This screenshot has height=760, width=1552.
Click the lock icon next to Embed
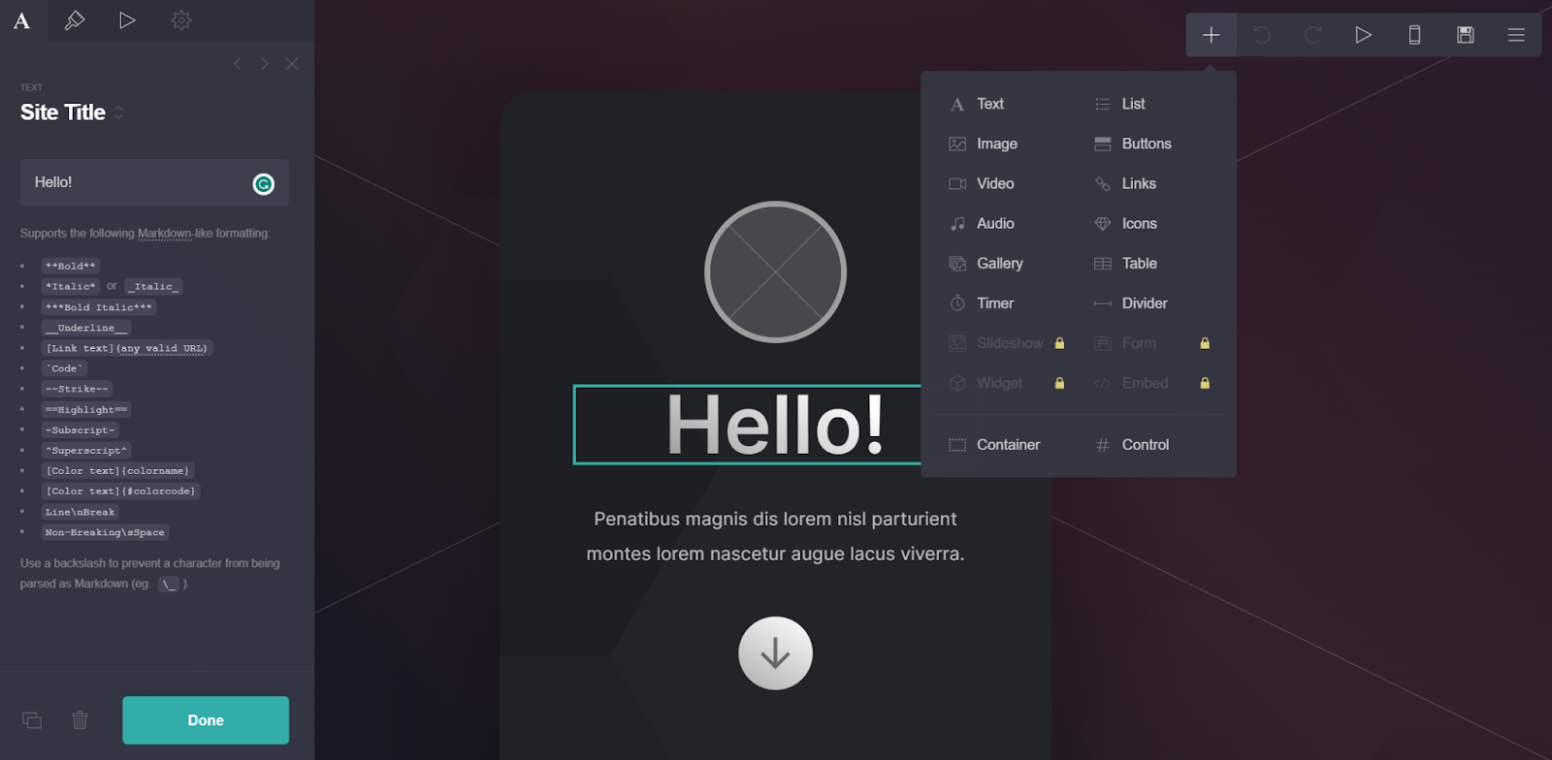(x=1205, y=383)
